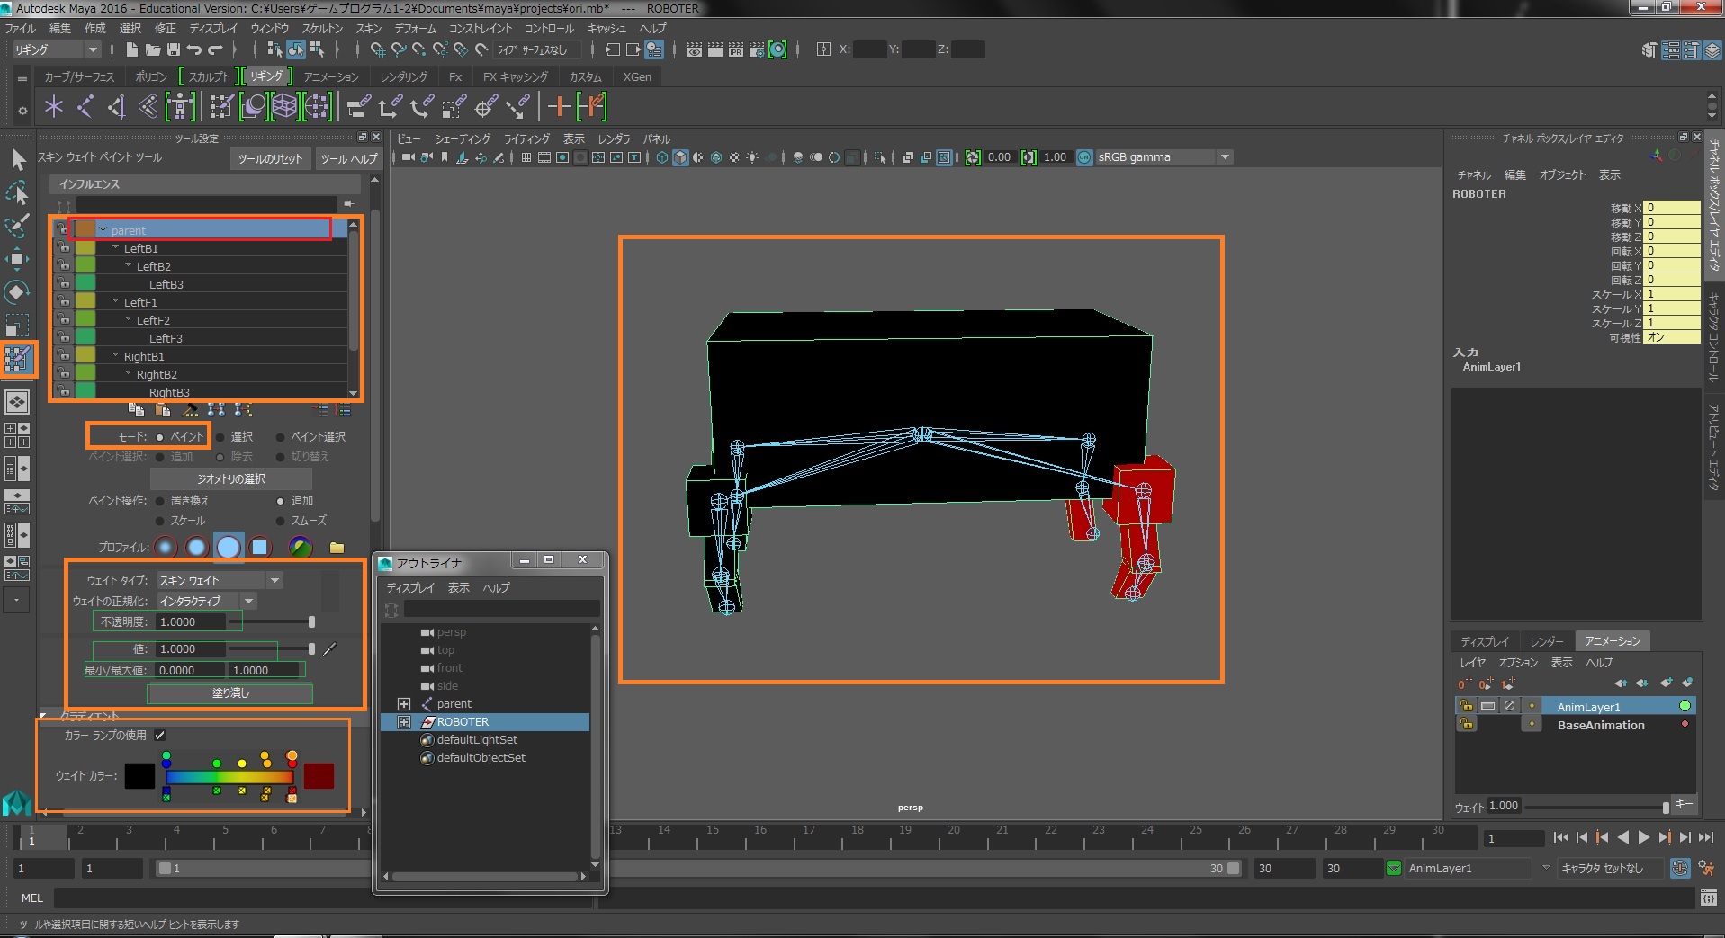Expand the parent node in the Outliner
Viewport: 1725px width, 938px height.
pyautogui.click(x=404, y=704)
